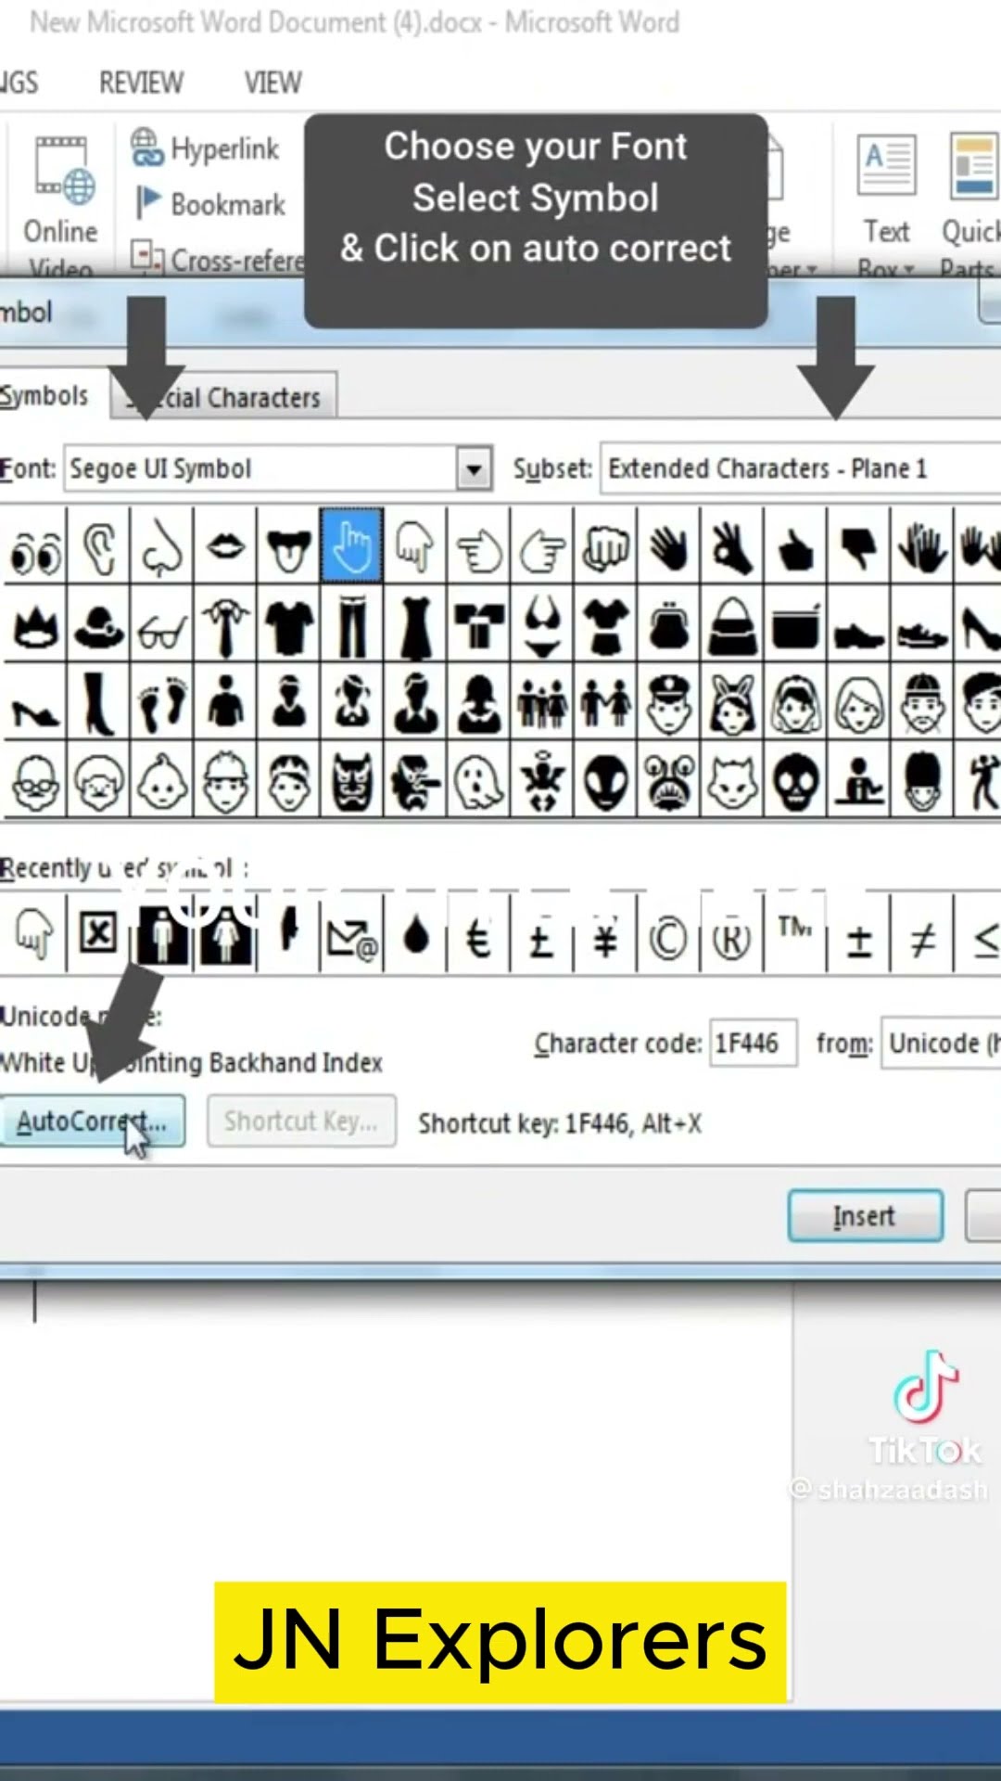Open the Font dropdown arrow

[x=474, y=468]
